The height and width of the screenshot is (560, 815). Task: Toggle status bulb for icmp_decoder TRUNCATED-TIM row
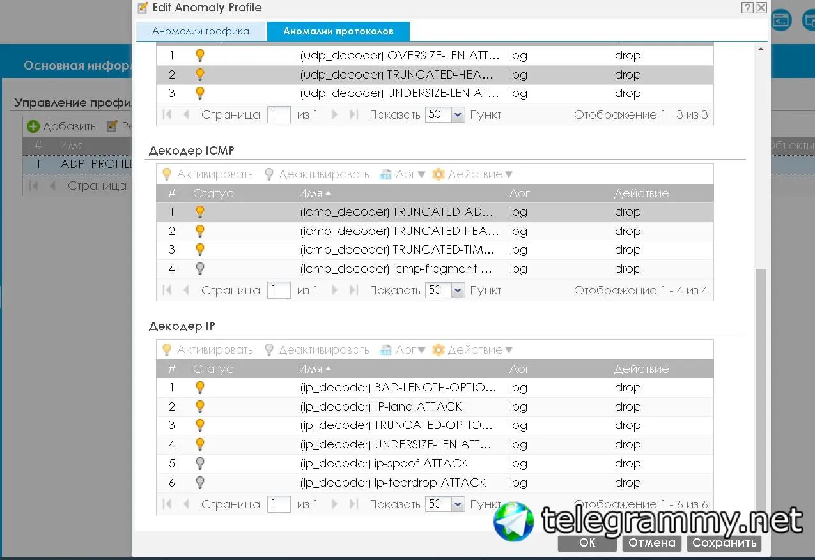tap(199, 250)
